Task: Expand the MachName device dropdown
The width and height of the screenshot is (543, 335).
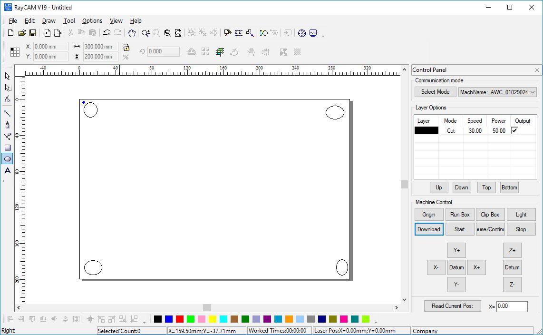Action: click(532, 92)
